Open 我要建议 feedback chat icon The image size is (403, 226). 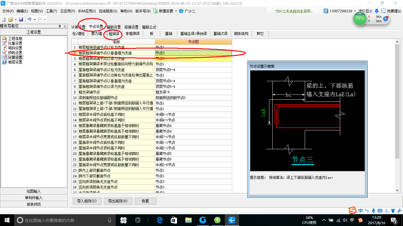pos(384,11)
